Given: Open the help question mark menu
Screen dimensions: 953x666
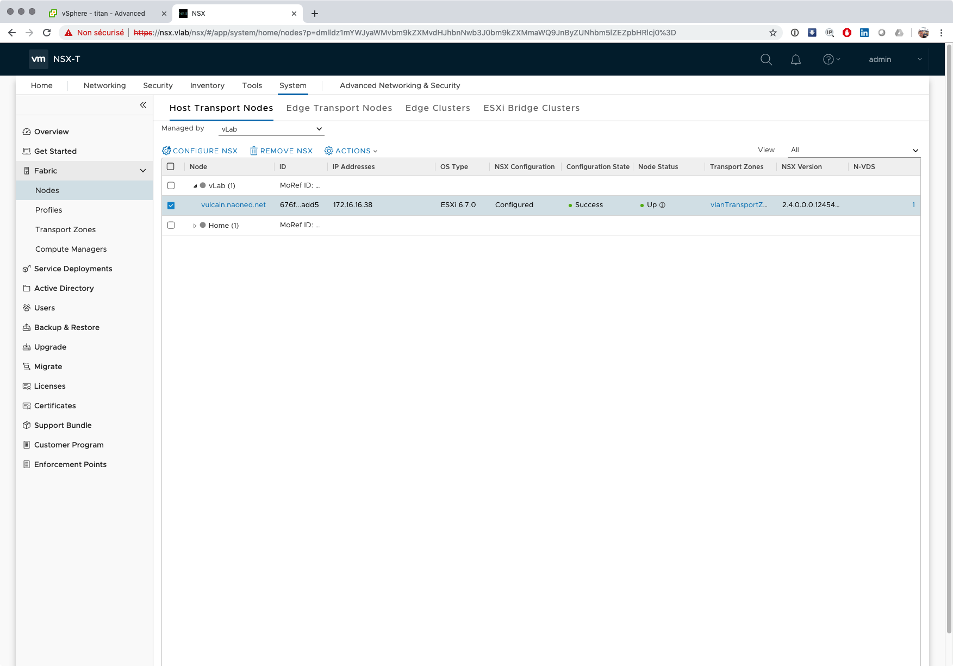Looking at the screenshot, I should point(831,59).
